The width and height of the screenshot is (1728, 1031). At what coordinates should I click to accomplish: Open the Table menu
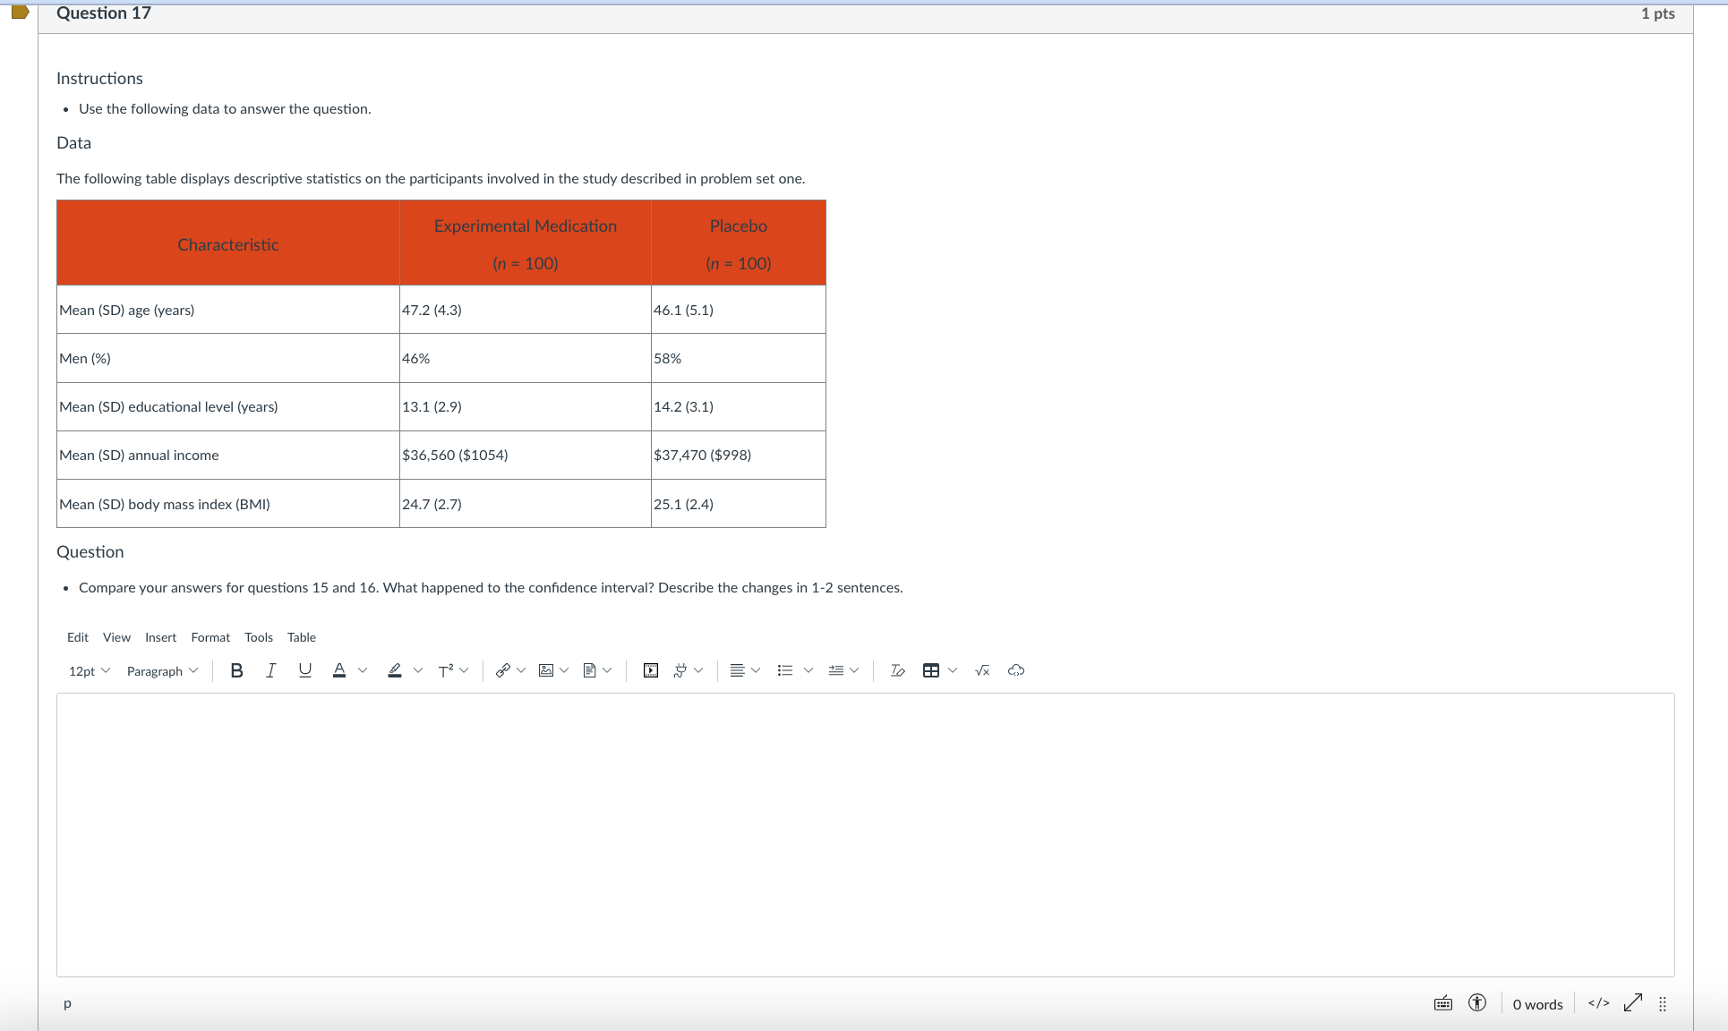coord(302,637)
